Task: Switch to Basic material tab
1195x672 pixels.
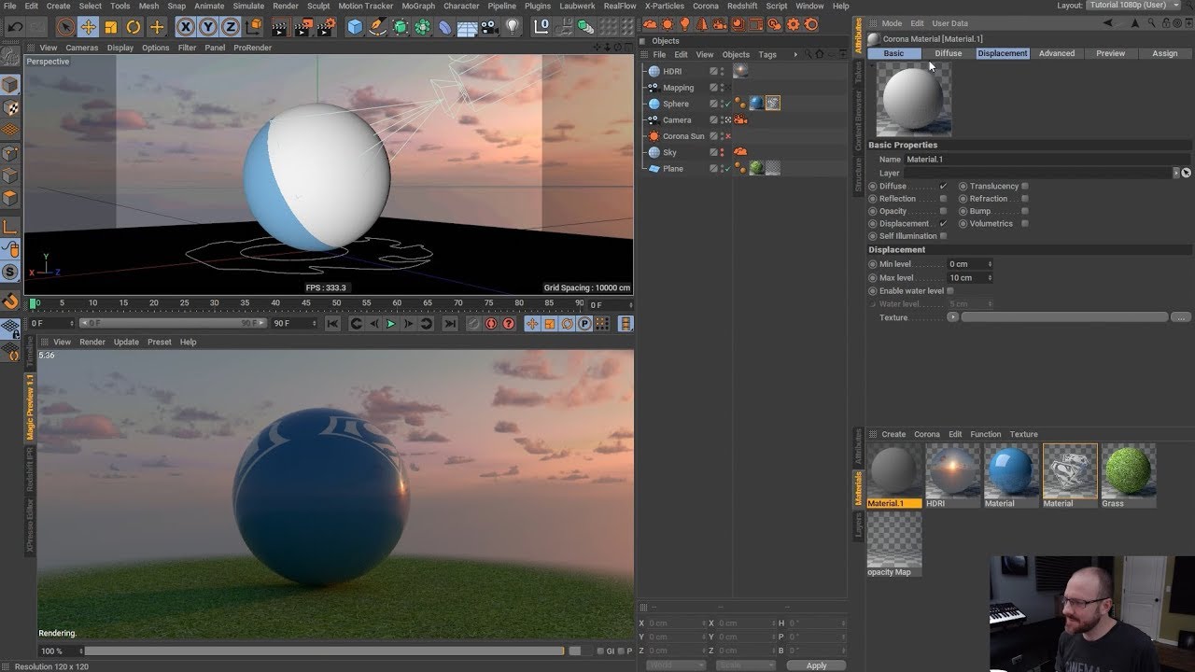Action: [893, 53]
